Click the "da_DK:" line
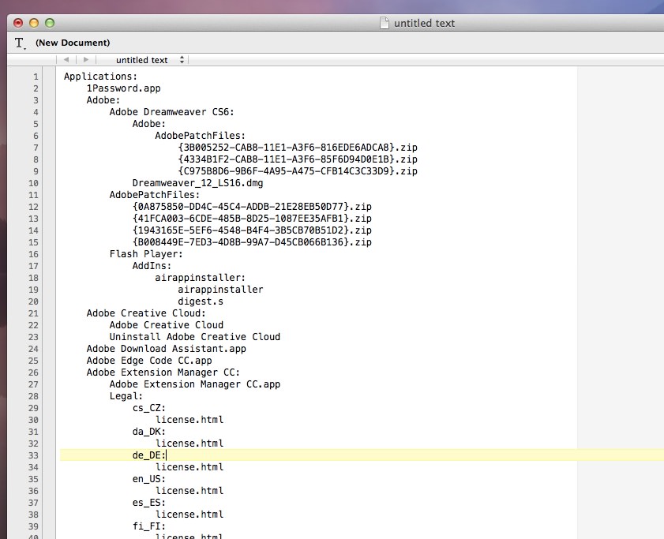 (x=149, y=432)
